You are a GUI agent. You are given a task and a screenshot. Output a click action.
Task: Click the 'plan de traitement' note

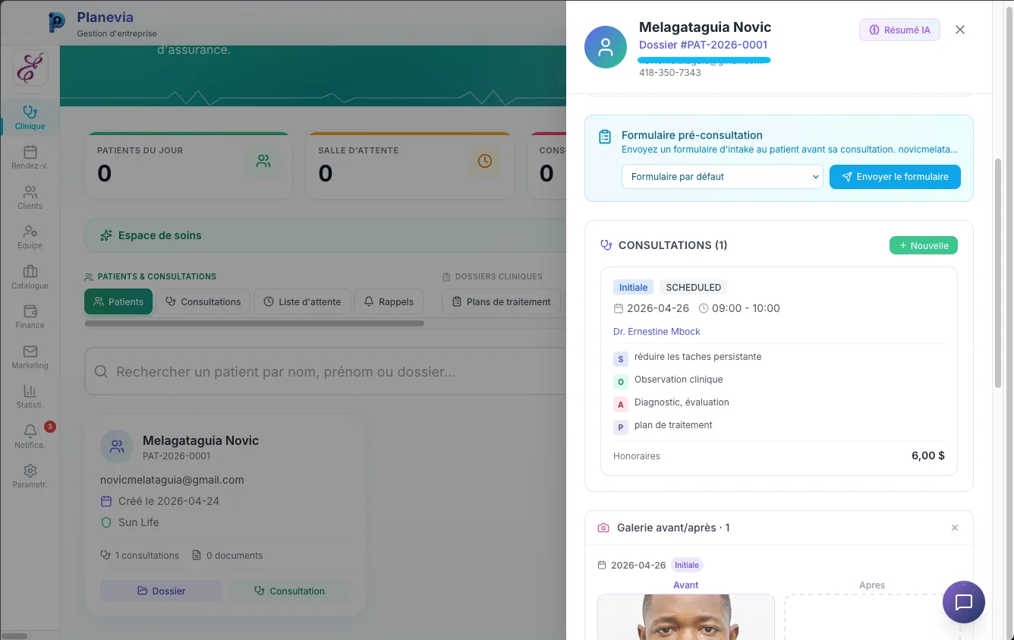tap(673, 425)
